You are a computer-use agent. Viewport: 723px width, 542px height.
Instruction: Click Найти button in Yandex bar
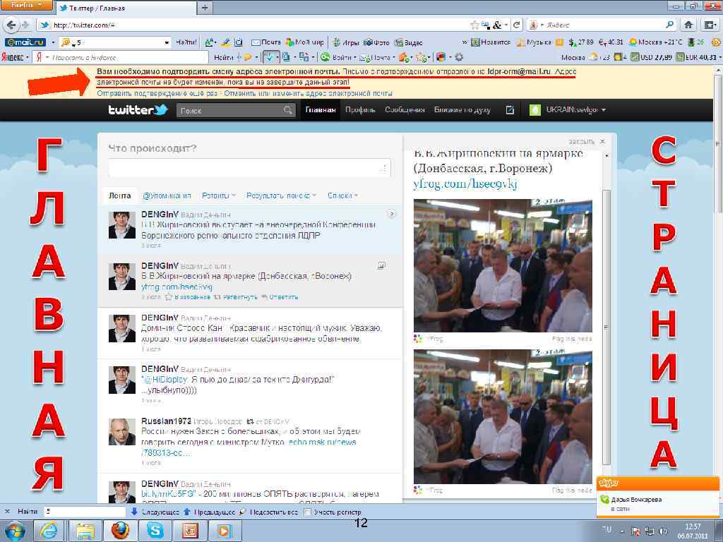coord(224,57)
